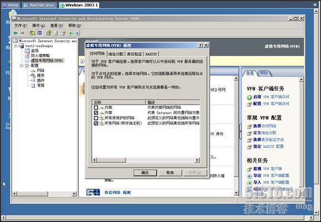The height and width of the screenshot is (222, 321).
Task: Open the 文件(F) menu
Action: click(21, 26)
